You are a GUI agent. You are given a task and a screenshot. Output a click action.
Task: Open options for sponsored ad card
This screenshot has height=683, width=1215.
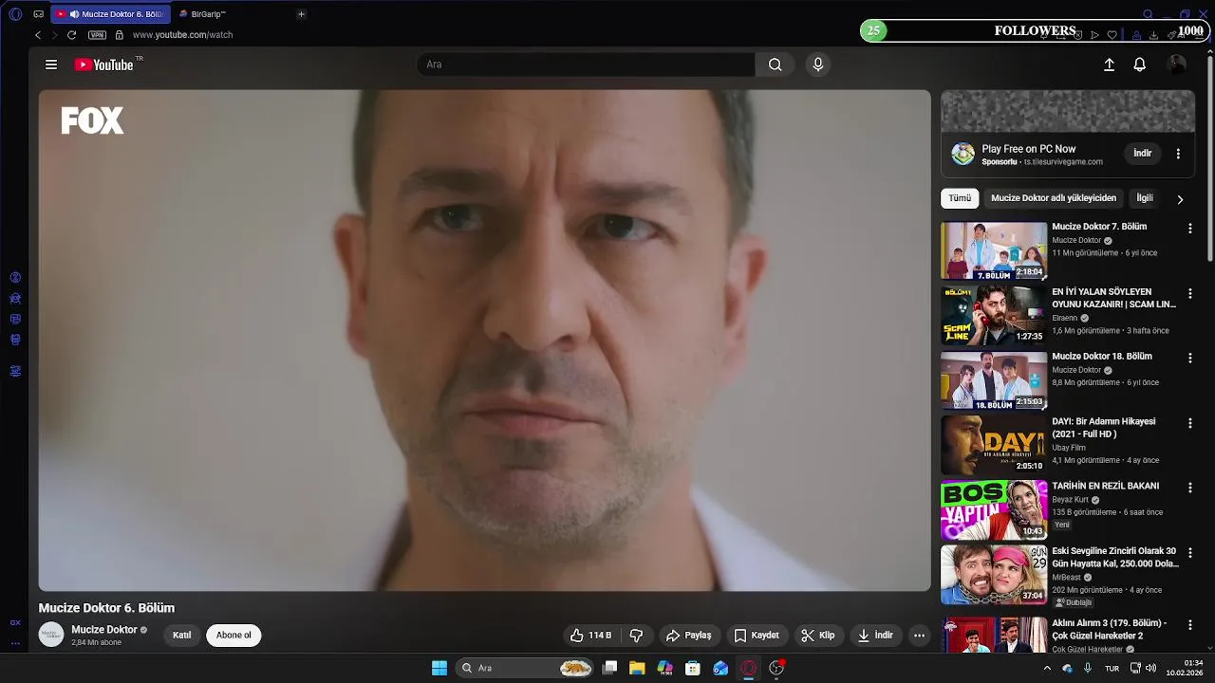[x=1178, y=154]
